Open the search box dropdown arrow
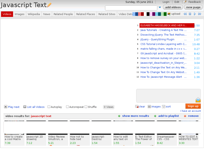The width and height of the screenshot is (204, 153). [160, 7]
